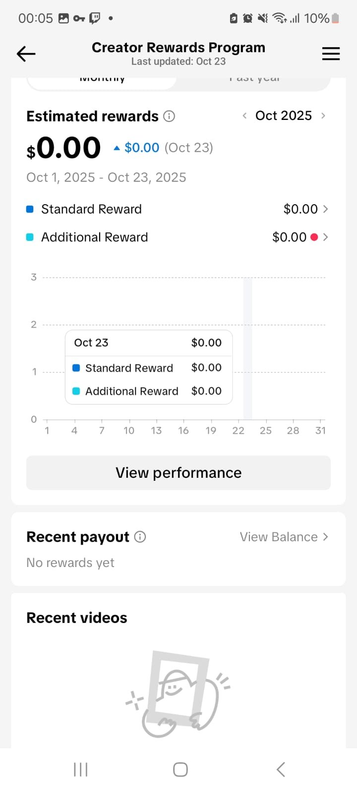Tap info icon beside Estimated rewards
This screenshot has width=357, height=793.
[x=169, y=116]
